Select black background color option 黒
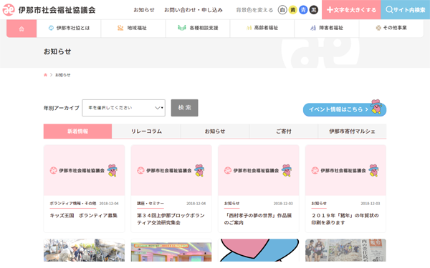 pos(314,10)
